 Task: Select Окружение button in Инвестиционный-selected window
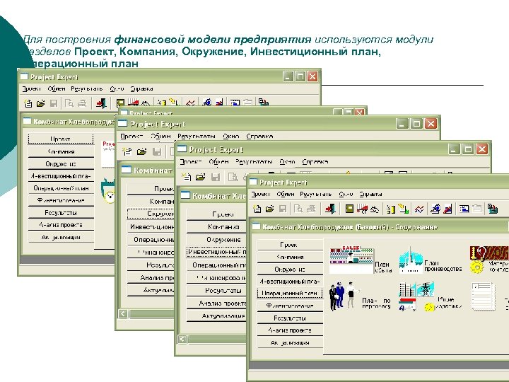pos(216,240)
